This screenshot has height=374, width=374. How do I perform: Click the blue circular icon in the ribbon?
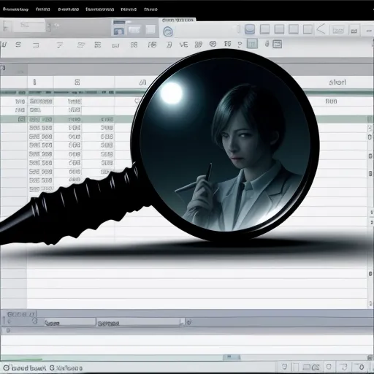168,31
